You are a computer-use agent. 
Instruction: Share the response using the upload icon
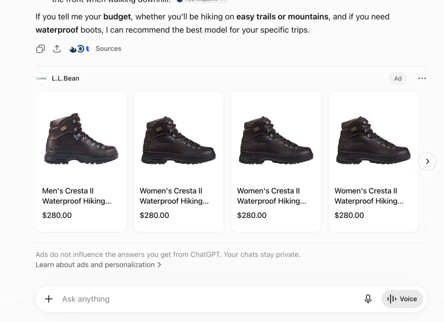pos(57,48)
